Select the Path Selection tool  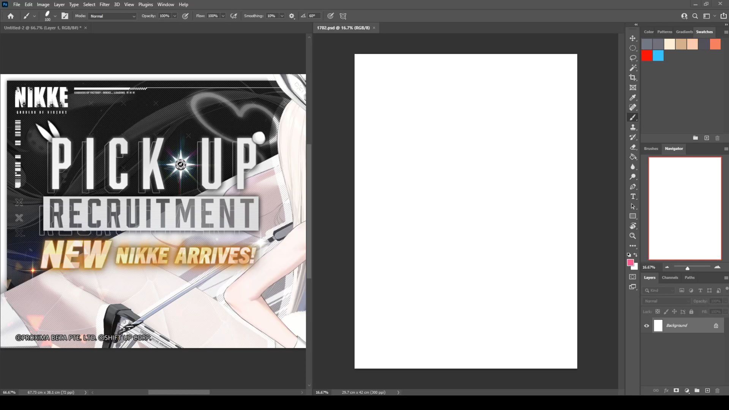pos(633,206)
